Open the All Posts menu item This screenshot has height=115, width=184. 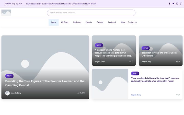(x=65, y=22)
